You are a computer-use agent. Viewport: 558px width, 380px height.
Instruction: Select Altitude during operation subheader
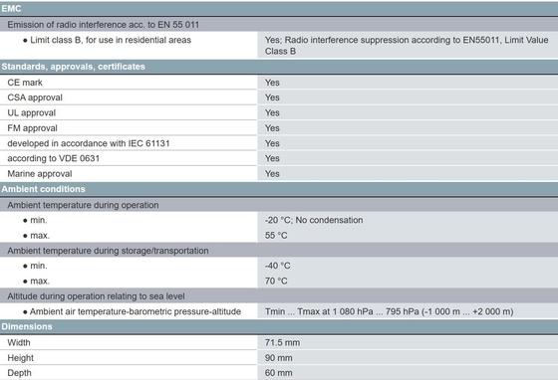96,296
